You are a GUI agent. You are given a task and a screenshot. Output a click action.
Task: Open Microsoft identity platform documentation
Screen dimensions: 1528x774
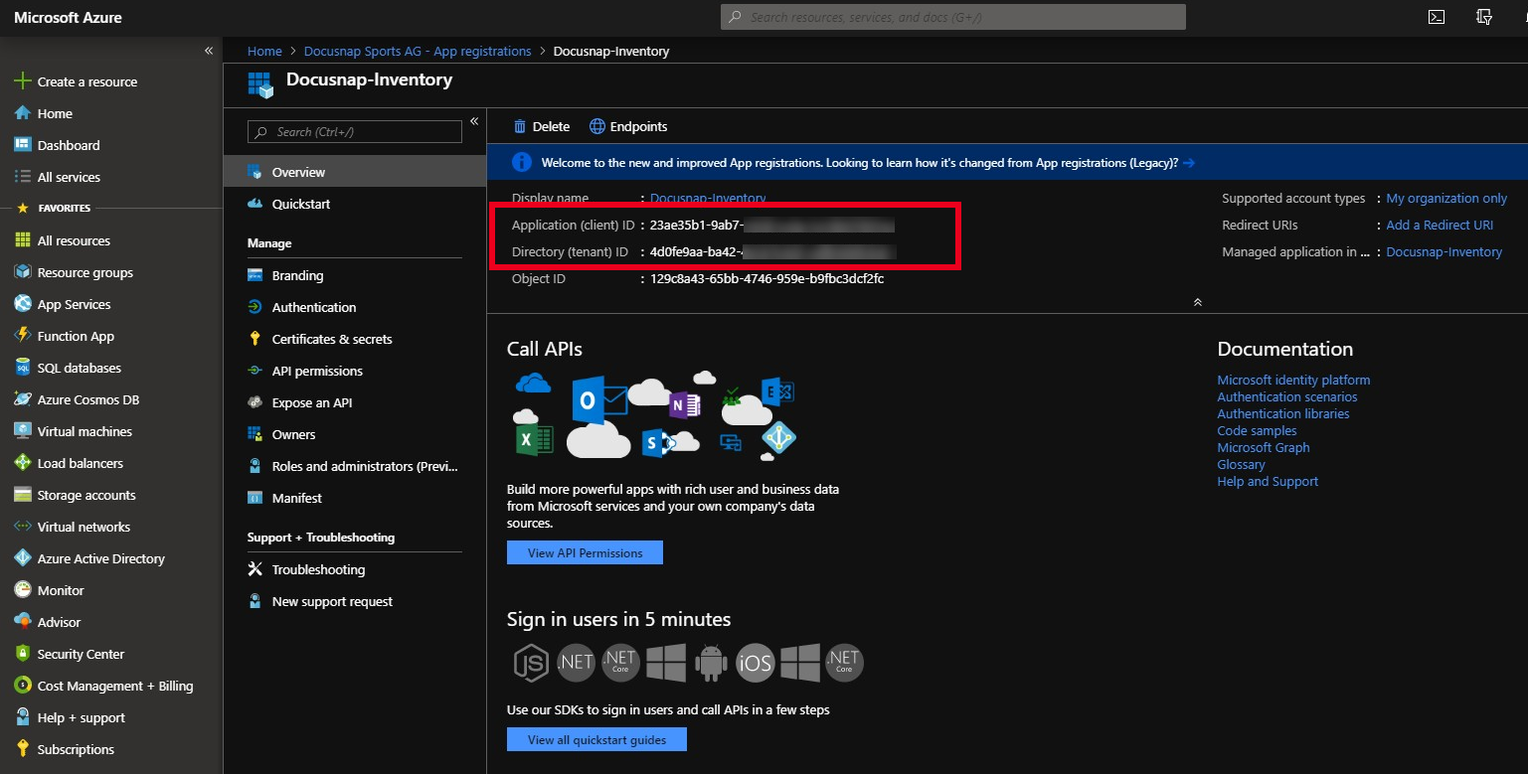point(1293,380)
